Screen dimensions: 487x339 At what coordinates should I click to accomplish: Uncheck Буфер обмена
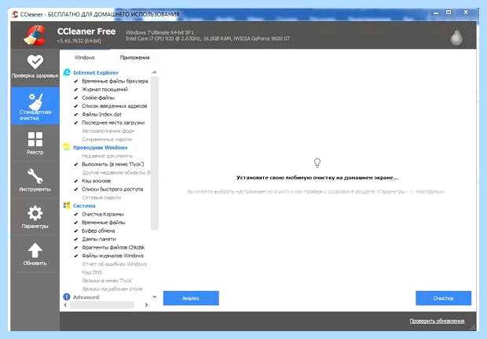75,230
